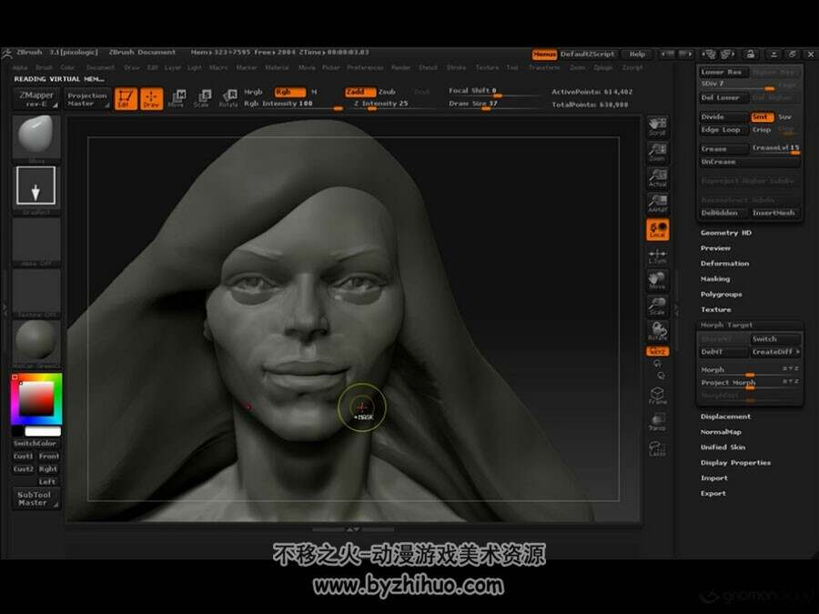Image resolution: width=819 pixels, height=614 pixels.
Task: Click the SwitchColor button
Action: tap(36, 444)
